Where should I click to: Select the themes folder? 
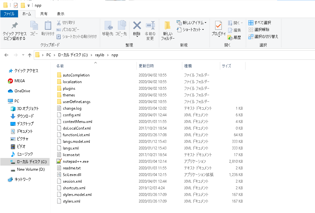[x=66, y=95]
